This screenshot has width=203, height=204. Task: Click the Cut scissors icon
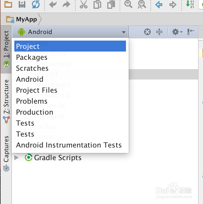(84, 4)
